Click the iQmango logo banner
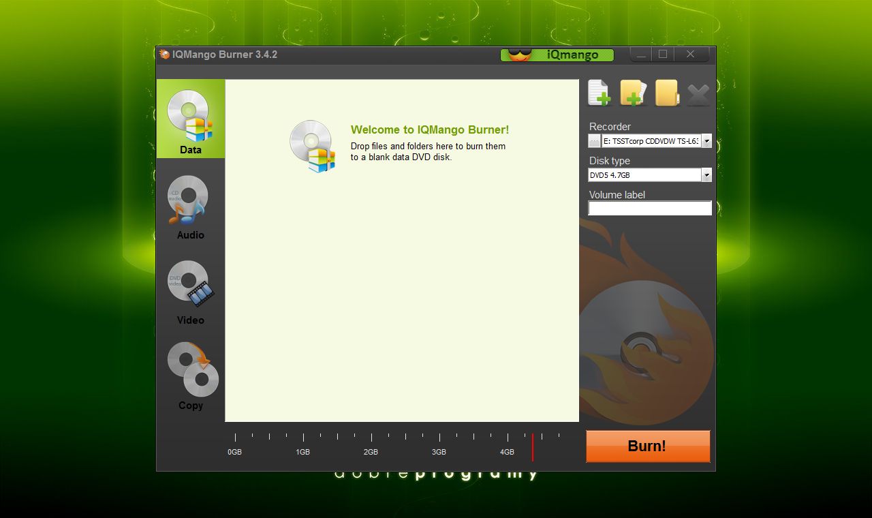This screenshot has width=872, height=518. (557, 55)
